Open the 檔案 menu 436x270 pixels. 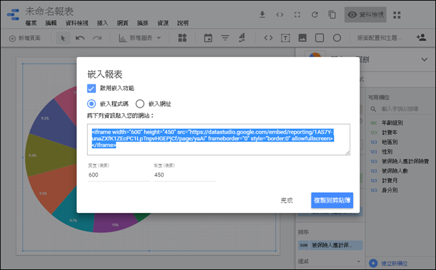click(x=31, y=23)
